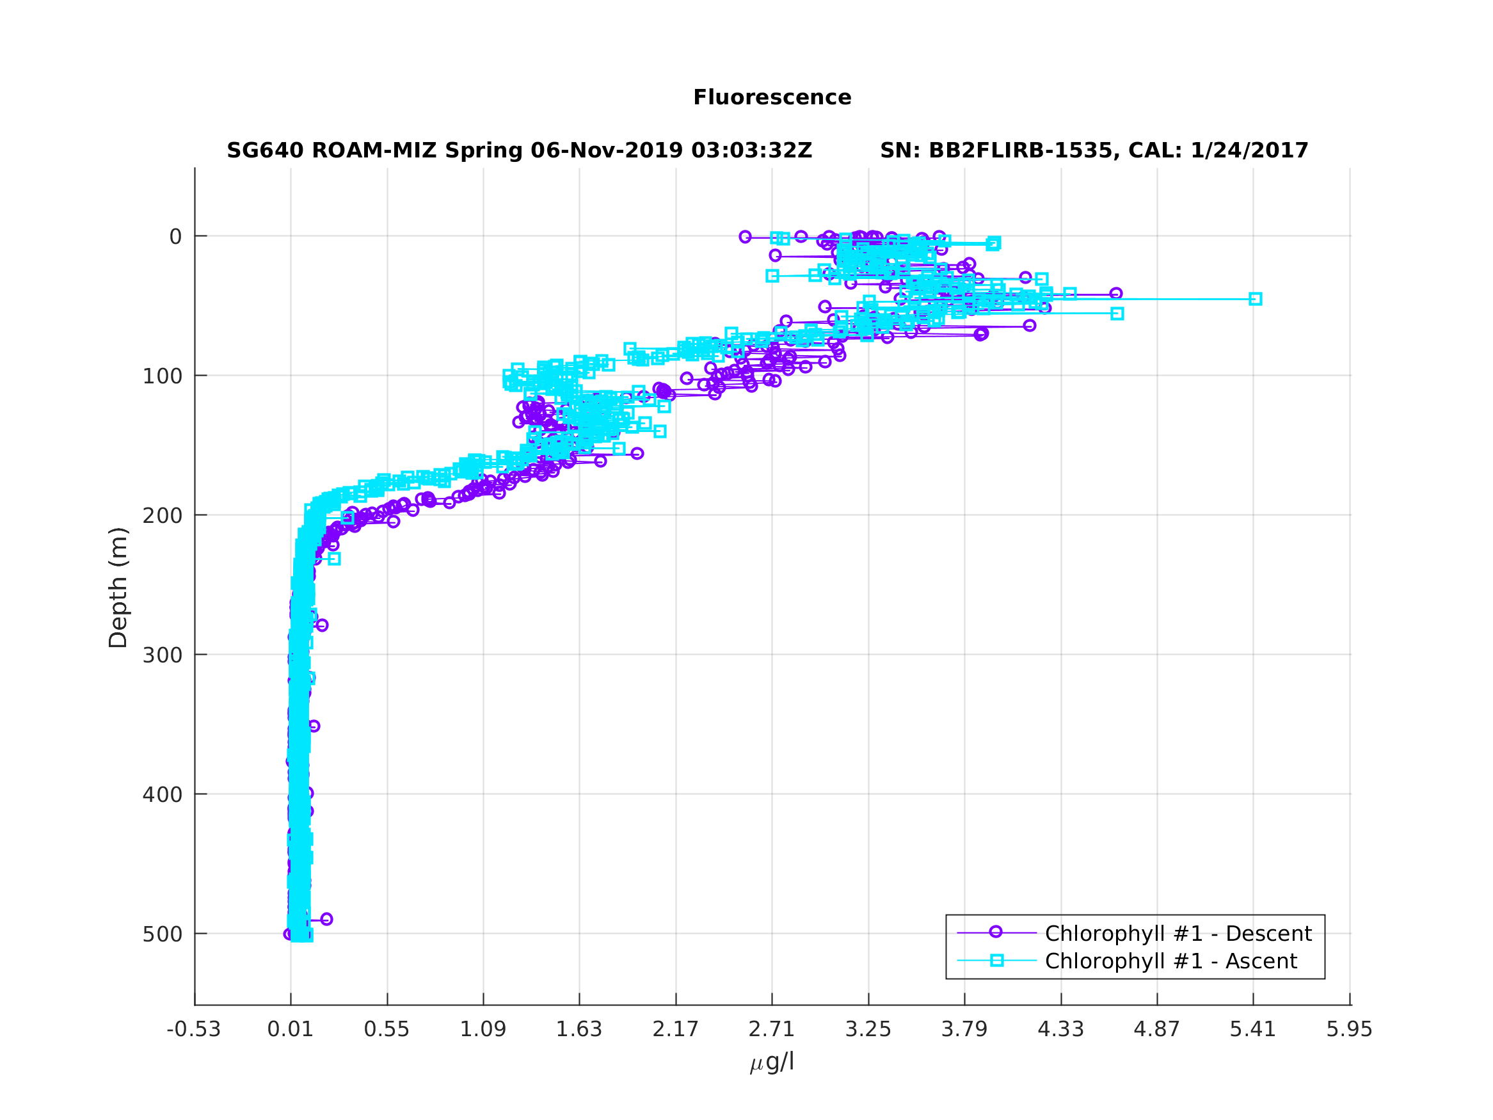Click the x-axis tick label 5.41
1493x1120 pixels.
(x=1253, y=1030)
